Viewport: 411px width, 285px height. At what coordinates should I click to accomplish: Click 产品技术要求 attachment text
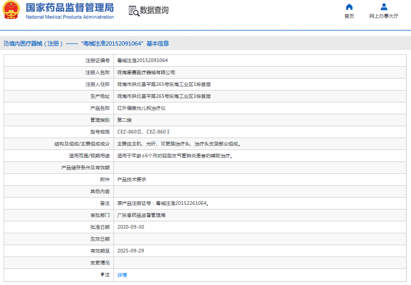click(132, 179)
